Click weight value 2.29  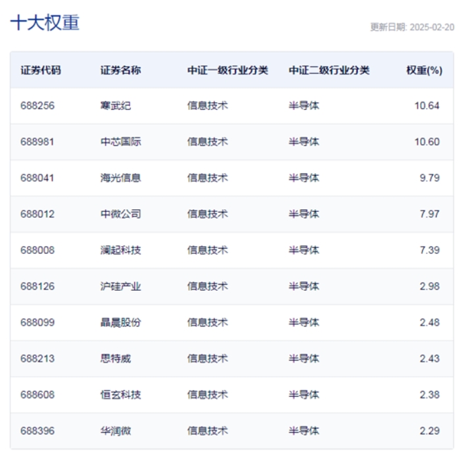click(429, 431)
